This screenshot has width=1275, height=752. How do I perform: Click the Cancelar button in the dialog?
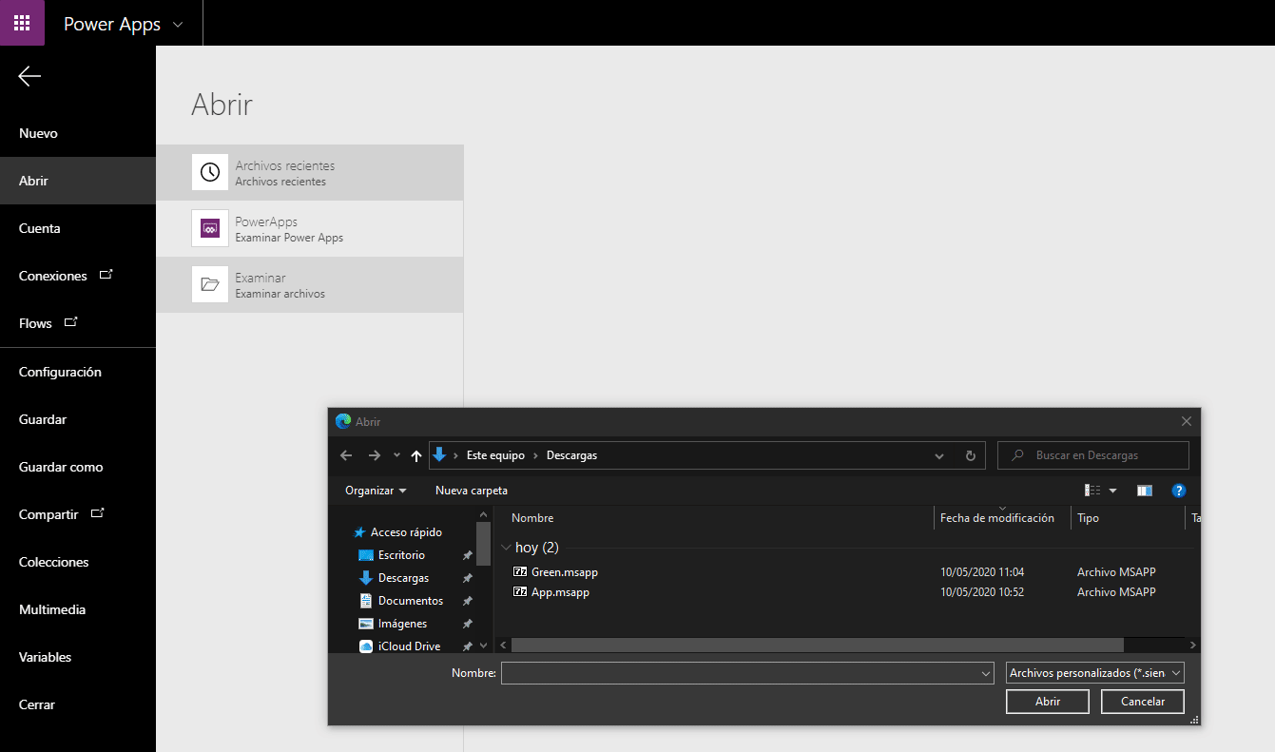pos(1143,702)
